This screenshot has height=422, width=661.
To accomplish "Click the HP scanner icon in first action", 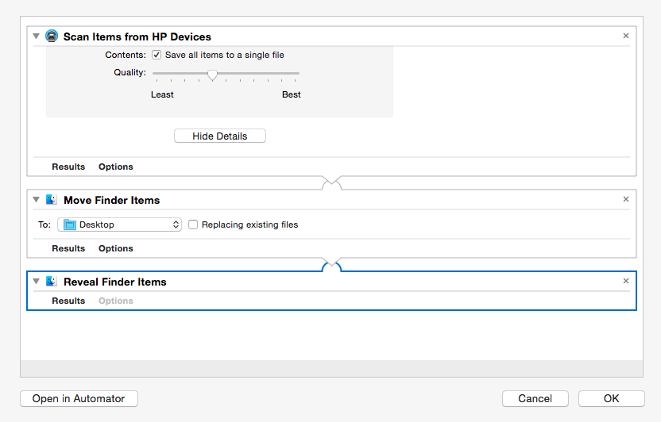I will tap(52, 36).
